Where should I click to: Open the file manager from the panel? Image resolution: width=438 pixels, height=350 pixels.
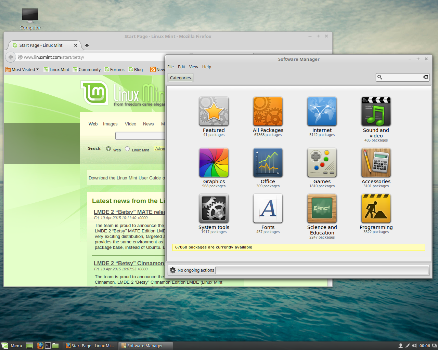click(x=55, y=346)
